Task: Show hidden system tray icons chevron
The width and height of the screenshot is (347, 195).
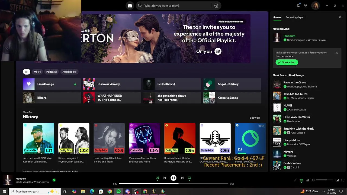Action: [x=323, y=191]
